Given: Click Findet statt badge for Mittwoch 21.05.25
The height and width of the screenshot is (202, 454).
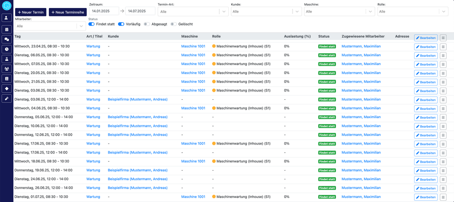Looking at the screenshot, I should click(327, 82).
